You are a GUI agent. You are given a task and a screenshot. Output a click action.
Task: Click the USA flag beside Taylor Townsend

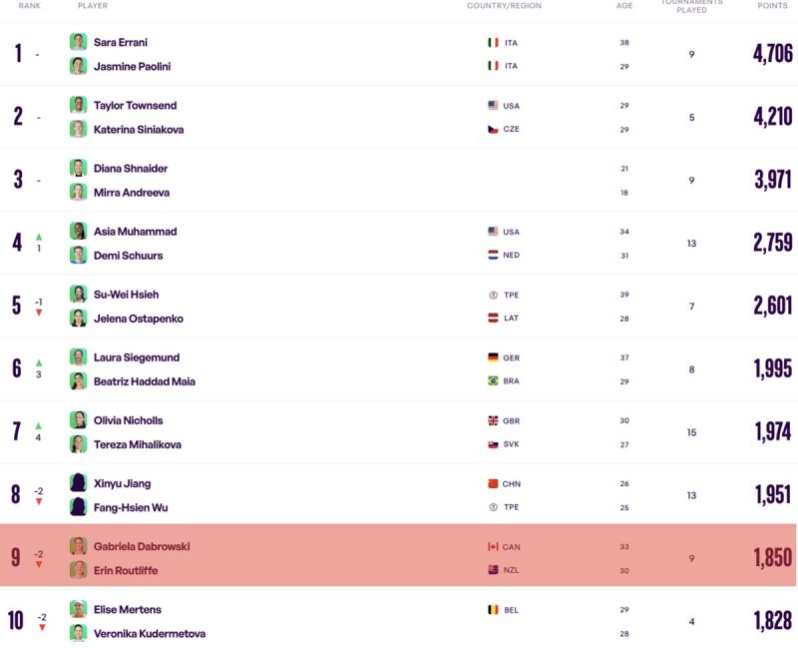[493, 106]
